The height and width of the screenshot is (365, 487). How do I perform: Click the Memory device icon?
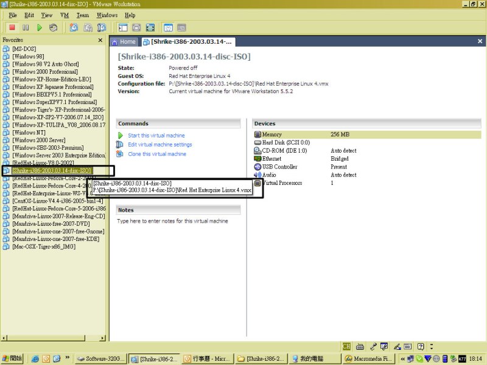tap(258, 134)
